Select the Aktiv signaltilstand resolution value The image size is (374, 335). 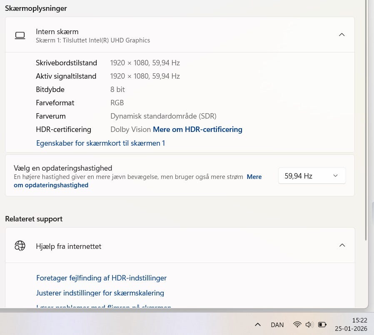pyautogui.click(x=145, y=76)
